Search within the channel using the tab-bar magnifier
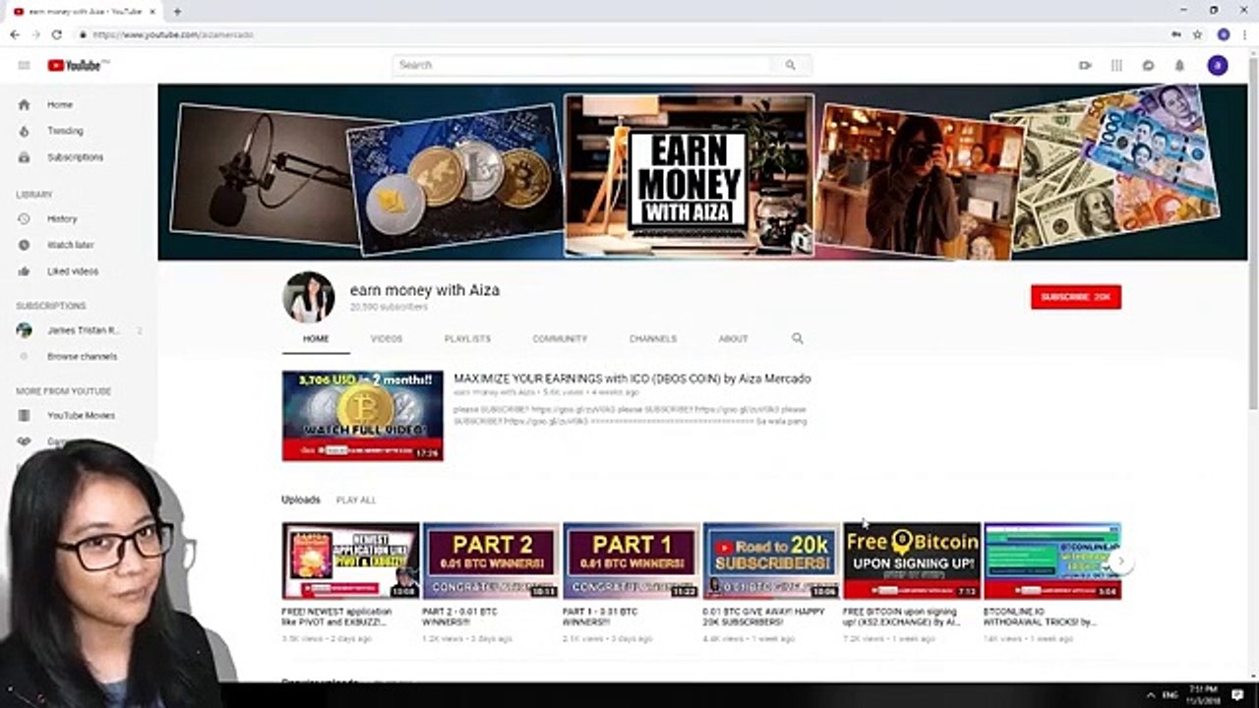The image size is (1259, 708). tap(798, 338)
